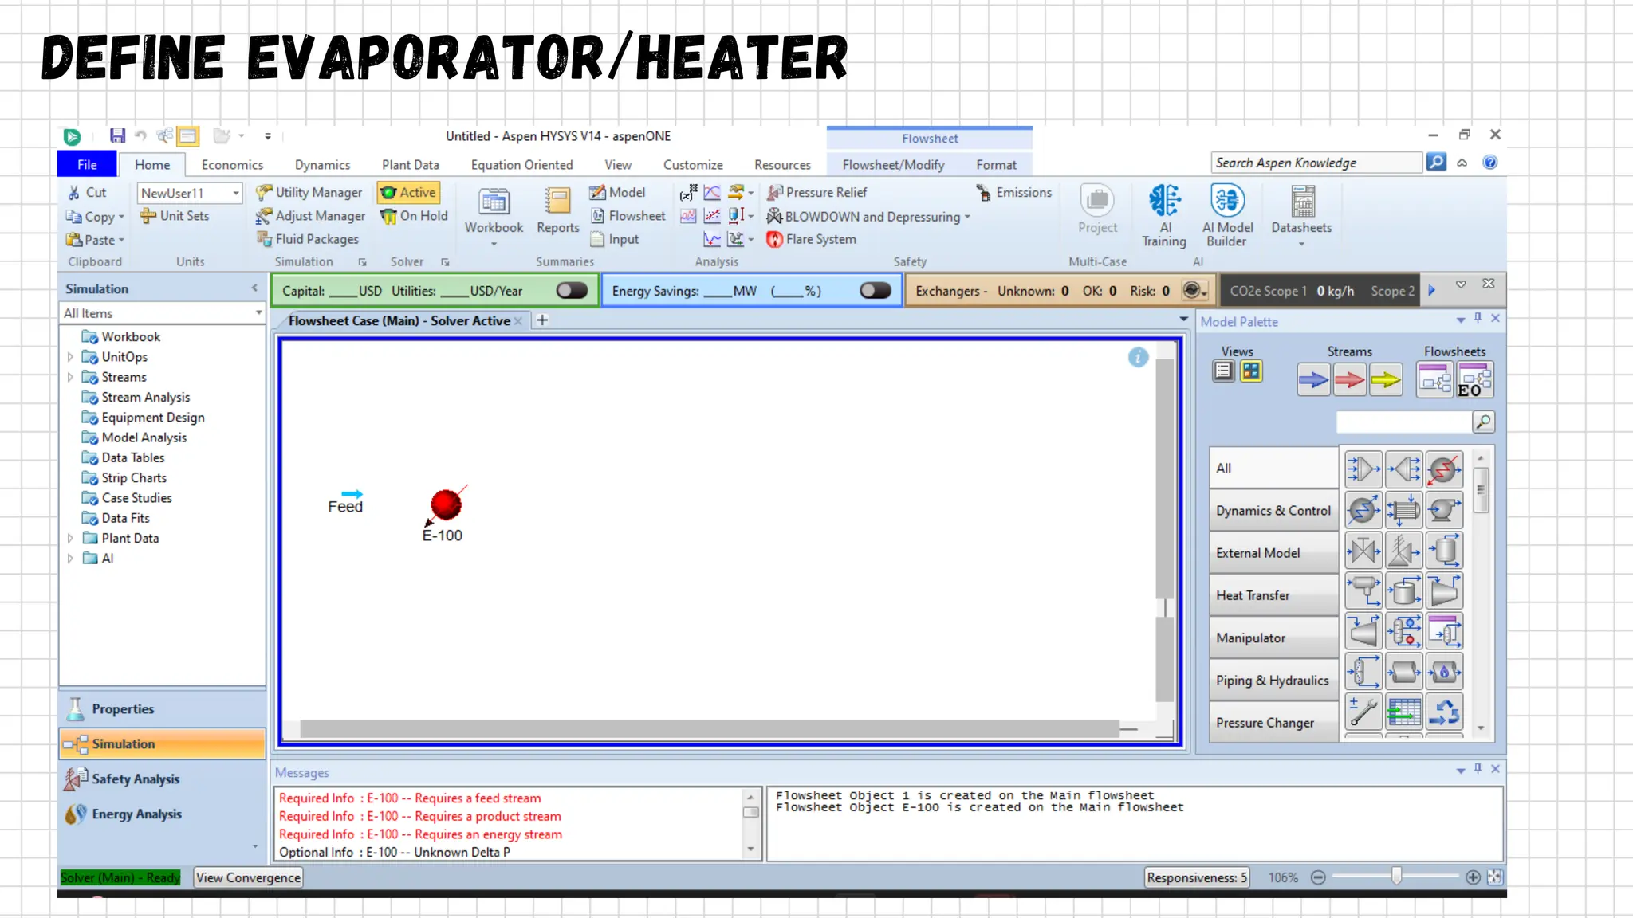Set solver to Active
Image resolution: width=1633 pixels, height=918 pixels.
[x=408, y=193]
